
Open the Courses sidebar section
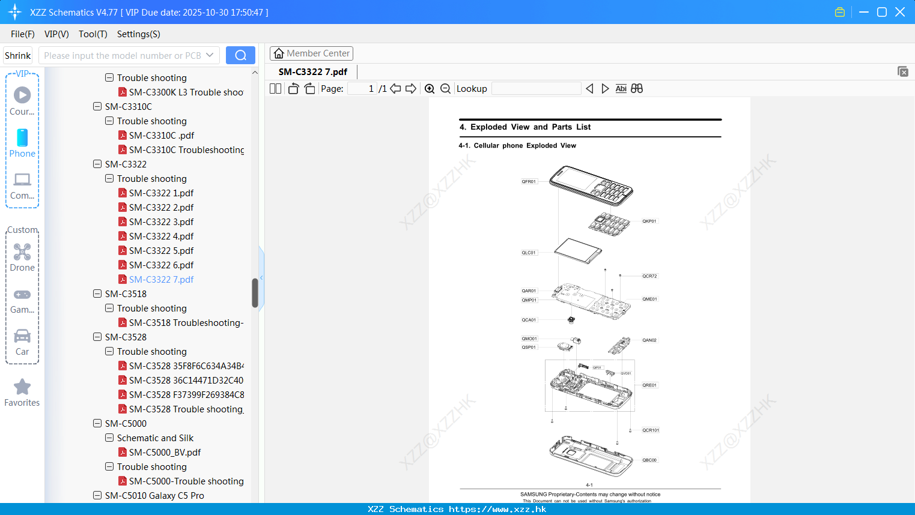(x=22, y=101)
